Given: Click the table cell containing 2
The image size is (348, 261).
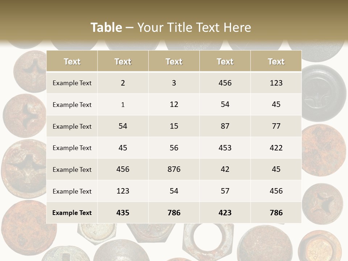Looking at the screenshot, I should 123,83.
